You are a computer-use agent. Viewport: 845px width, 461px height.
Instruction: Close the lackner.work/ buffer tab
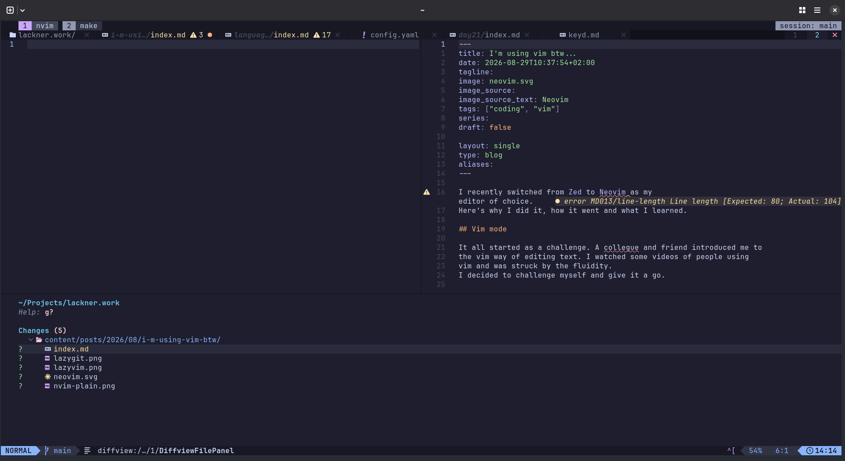point(87,35)
